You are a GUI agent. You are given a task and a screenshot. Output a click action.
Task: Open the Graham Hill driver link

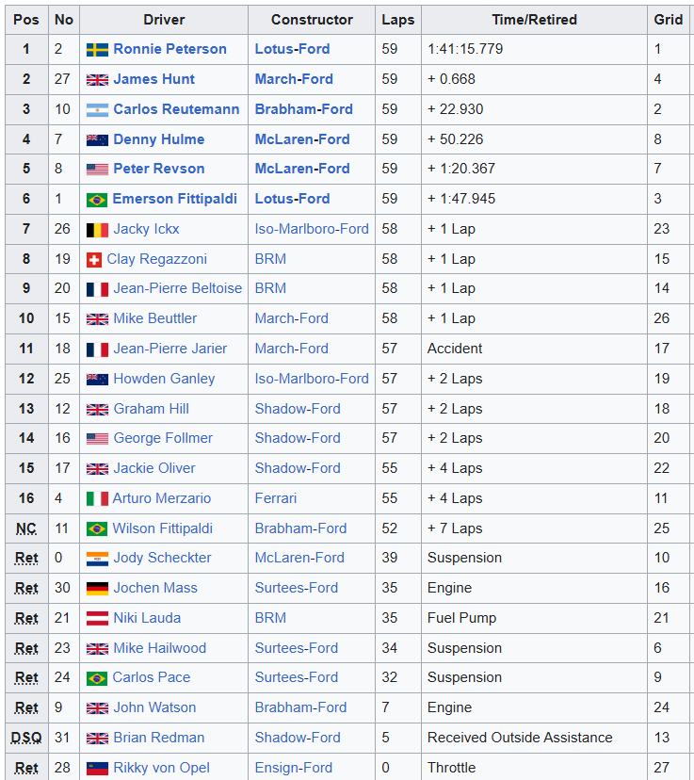tap(151, 409)
